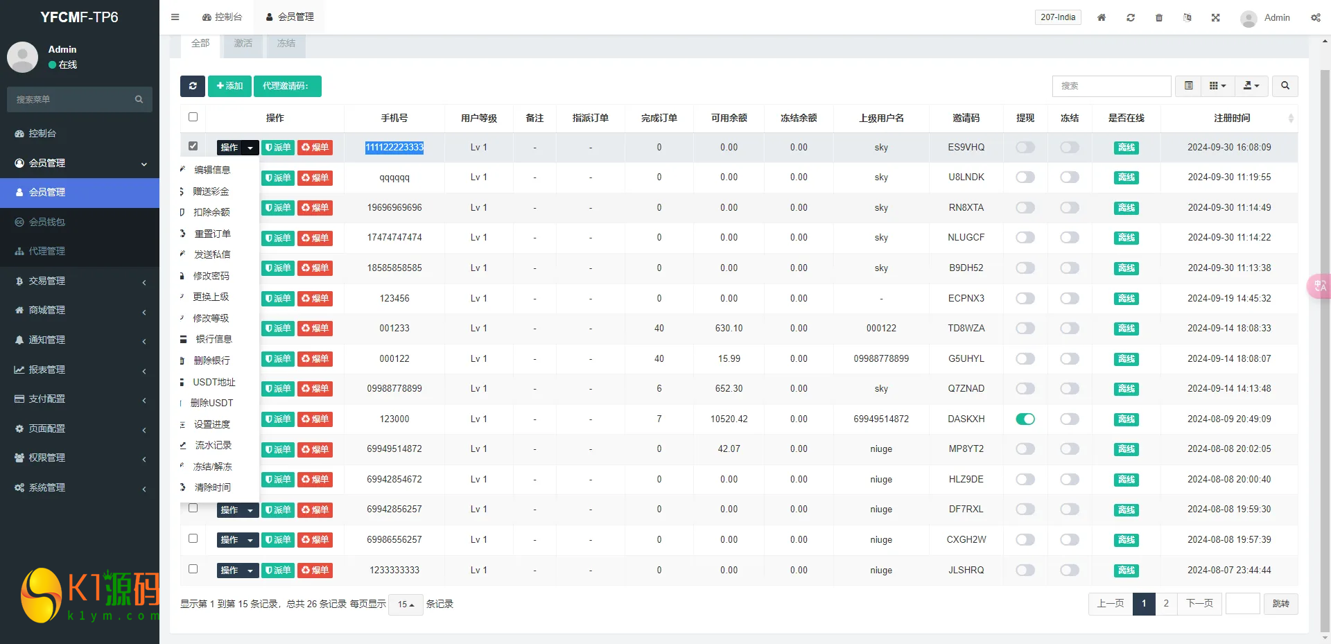
Task: Enable 提现 toggle for user qqqqqq
Action: coord(1025,177)
